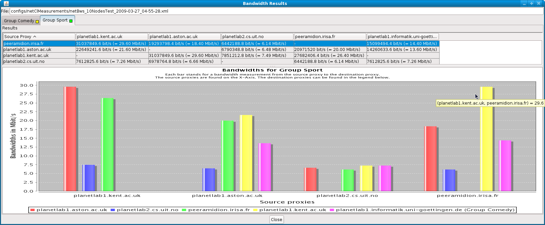545x225 pixels.
Task: Click the blue legend marker for planetlab2.cs.uit.no
Action: [x=113, y=210]
